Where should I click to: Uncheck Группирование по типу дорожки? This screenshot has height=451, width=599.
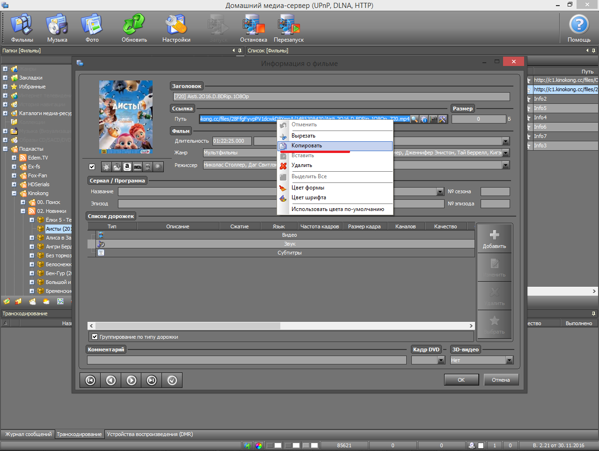tap(95, 337)
